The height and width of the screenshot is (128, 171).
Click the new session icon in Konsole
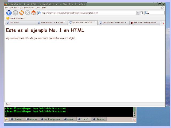pyautogui.click(x=6, y=119)
